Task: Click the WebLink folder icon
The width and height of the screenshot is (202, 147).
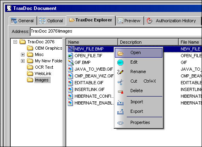Action: [30, 73]
